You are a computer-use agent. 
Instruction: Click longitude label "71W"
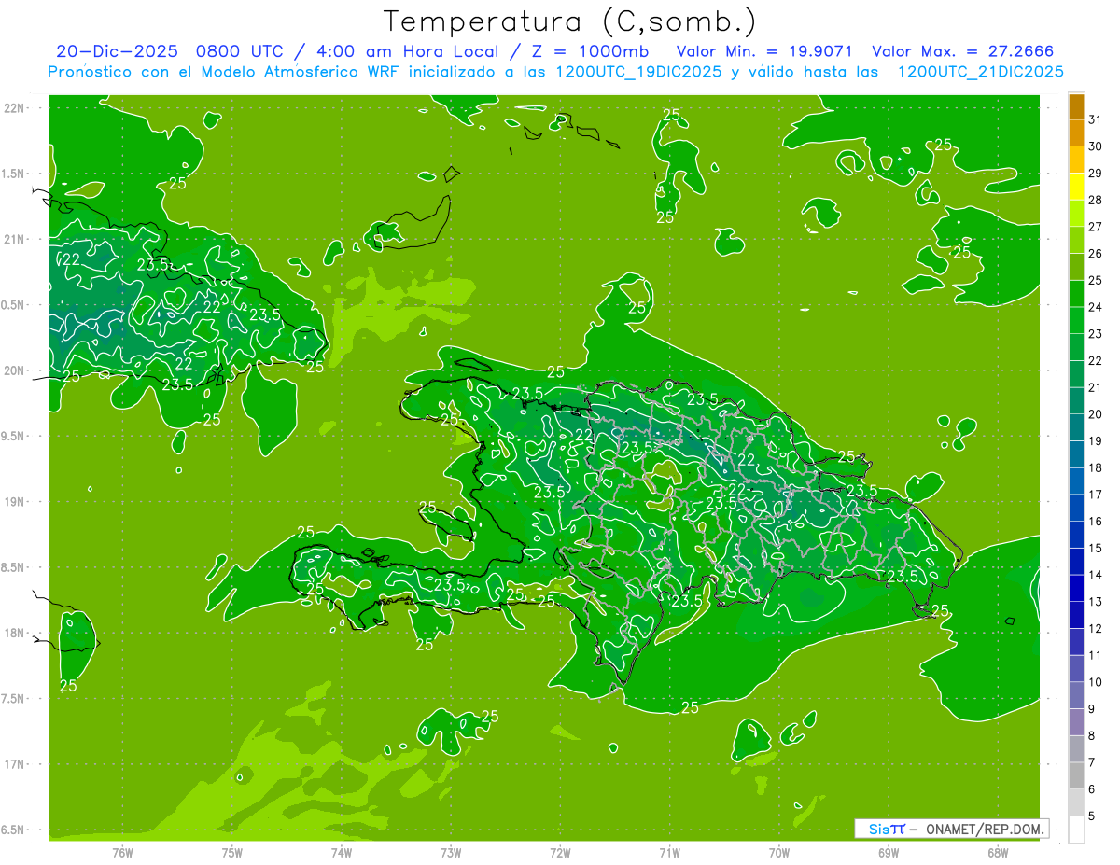point(669,852)
